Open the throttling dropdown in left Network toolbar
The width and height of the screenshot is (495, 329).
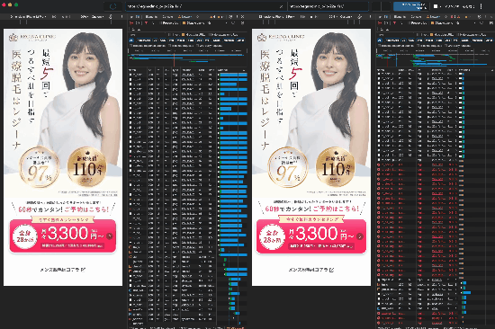click(210, 23)
